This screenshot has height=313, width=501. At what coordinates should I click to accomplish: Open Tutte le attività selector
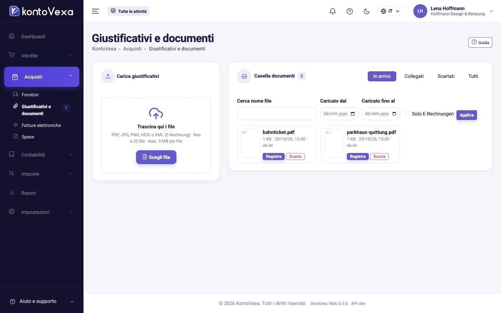(x=128, y=11)
